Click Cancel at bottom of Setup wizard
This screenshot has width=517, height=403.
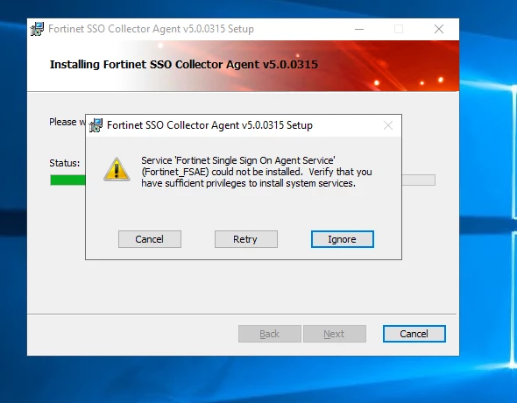pos(414,334)
